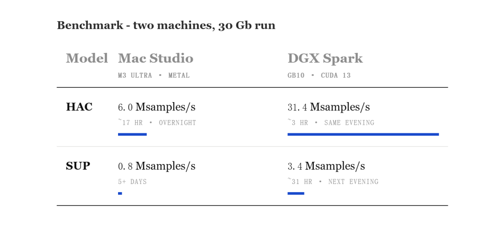496x229 pixels.
Task: Click the 3.4 Msamples/s value
Action: pyautogui.click(x=326, y=166)
